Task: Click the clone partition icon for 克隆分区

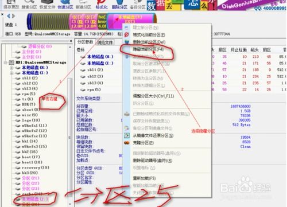Action: pos(127,143)
